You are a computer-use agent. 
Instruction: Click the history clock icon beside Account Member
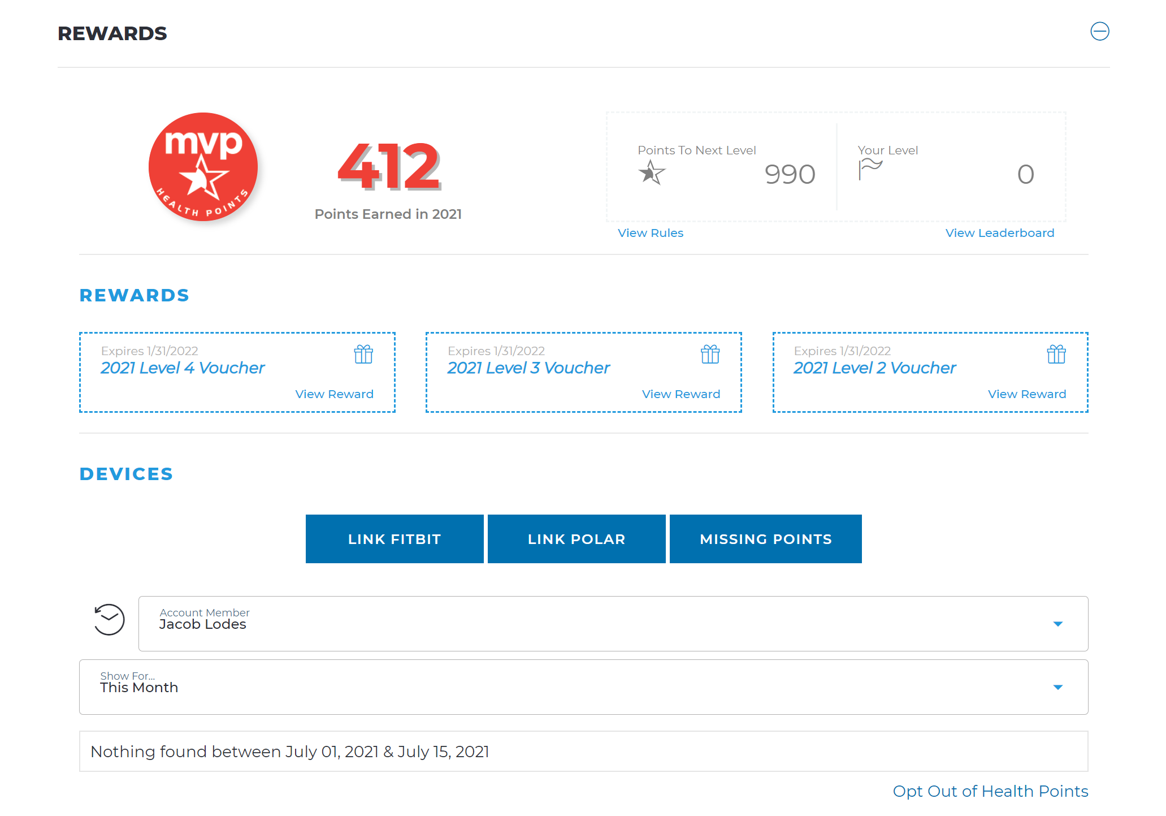tap(109, 620)
